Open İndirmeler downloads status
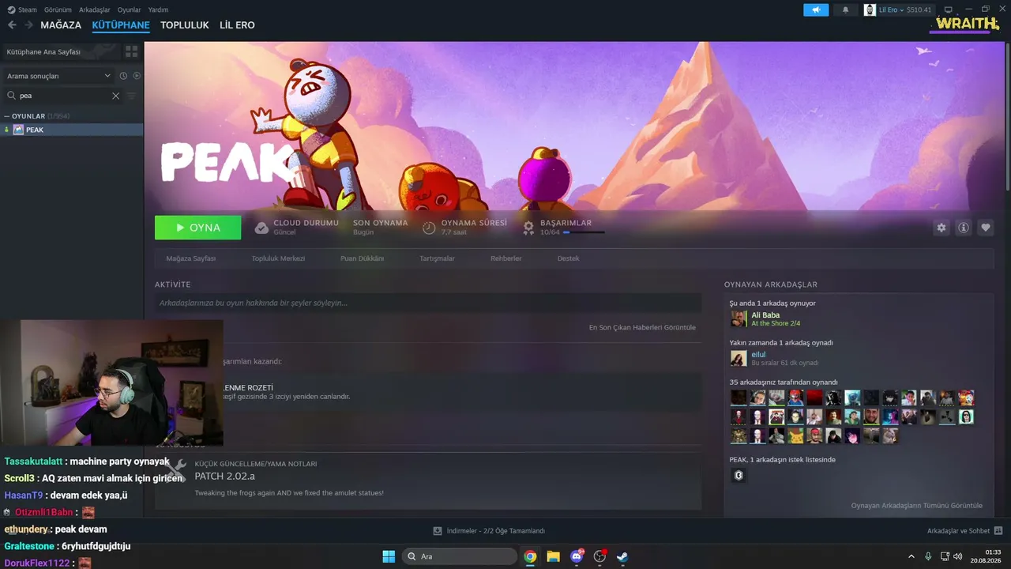This screenshot has height=569, width=1011. tap(489, 531)
